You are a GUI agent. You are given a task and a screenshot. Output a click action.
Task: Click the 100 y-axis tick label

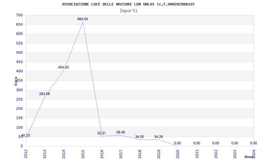coord(19,127)
